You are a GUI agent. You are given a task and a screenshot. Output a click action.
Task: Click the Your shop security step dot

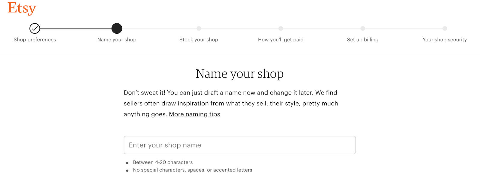pos(445,29)
